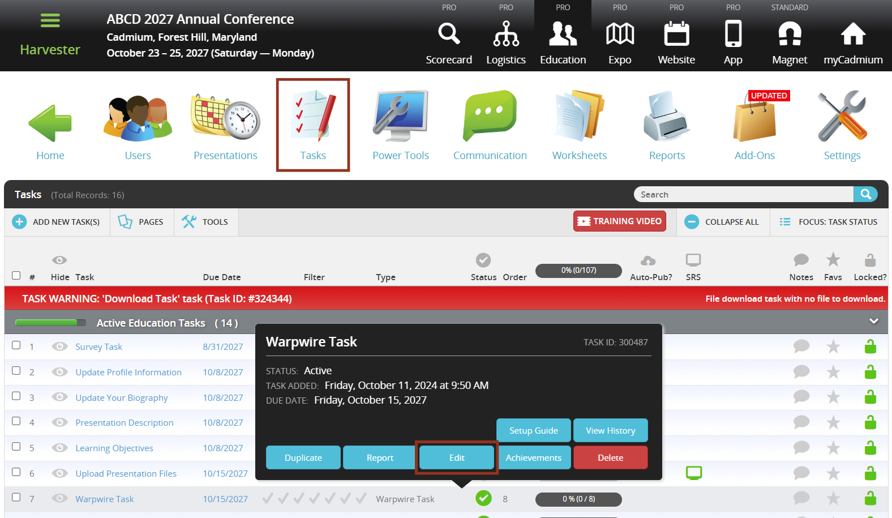Open the Setup Guide
The image size is (892, 518).
point(534,430)
